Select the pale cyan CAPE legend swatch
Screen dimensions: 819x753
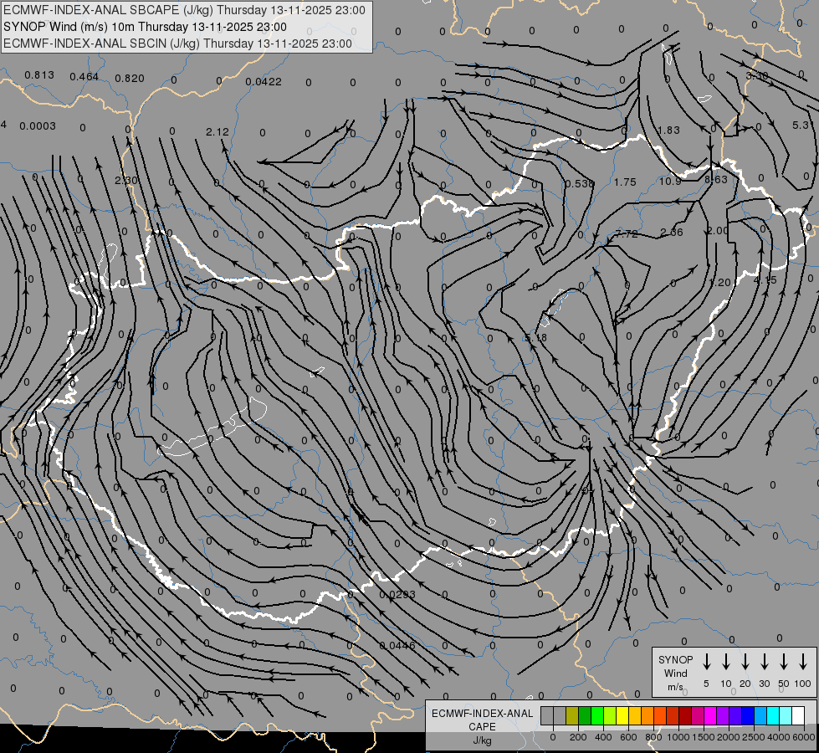[785, 715]
